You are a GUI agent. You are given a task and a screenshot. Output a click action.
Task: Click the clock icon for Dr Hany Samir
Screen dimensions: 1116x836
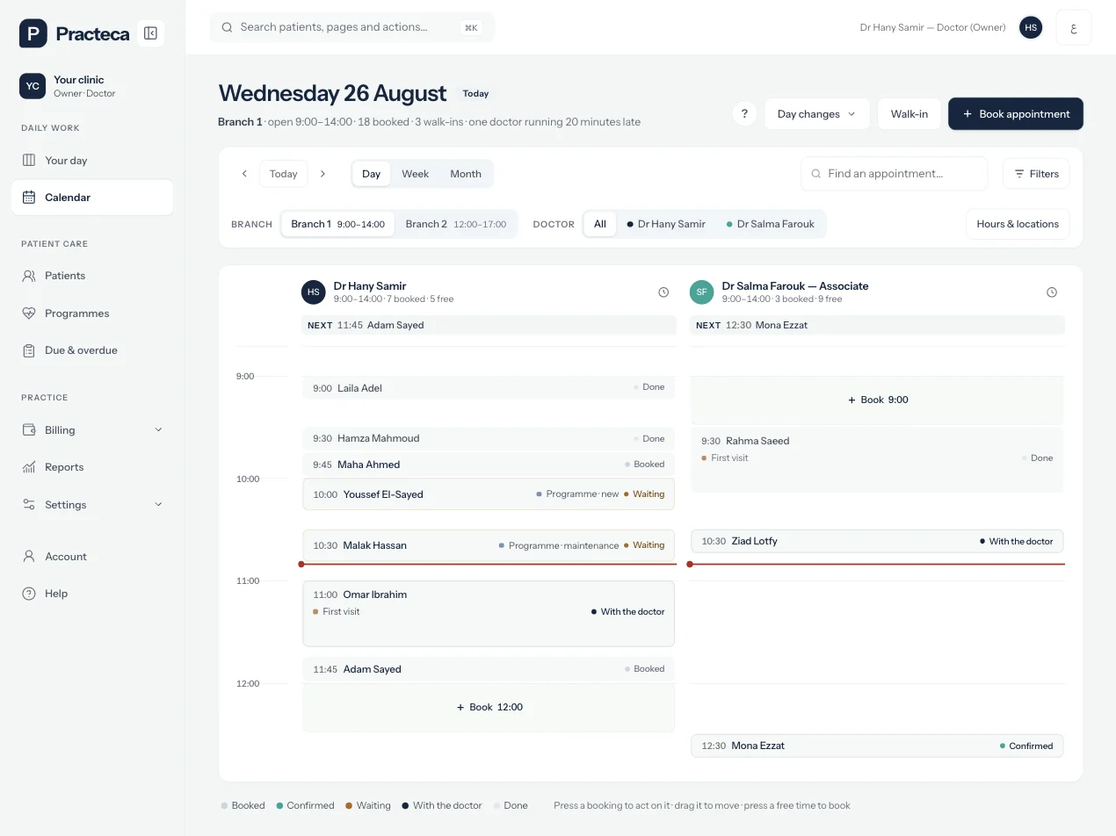point(663,292)
